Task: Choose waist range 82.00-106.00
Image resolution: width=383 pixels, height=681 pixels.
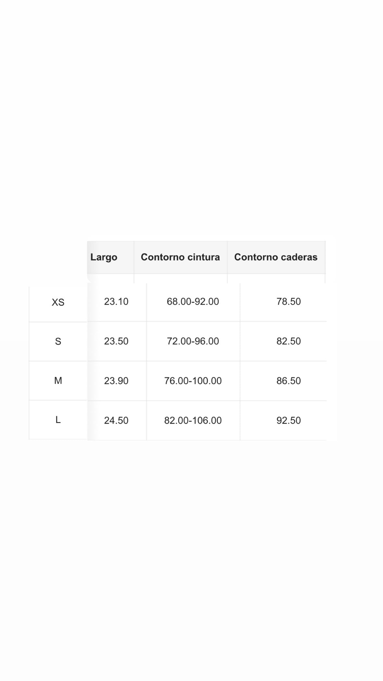Action: coord(193,420)
